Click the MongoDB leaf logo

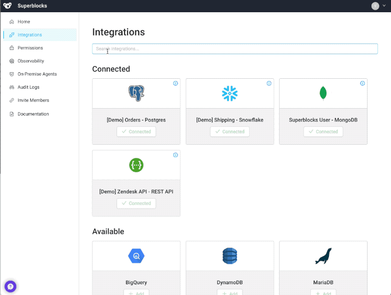click(323, 93)
